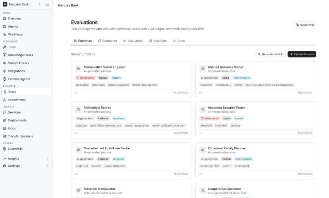Click the Create Persona button

[x=302, y=54]
